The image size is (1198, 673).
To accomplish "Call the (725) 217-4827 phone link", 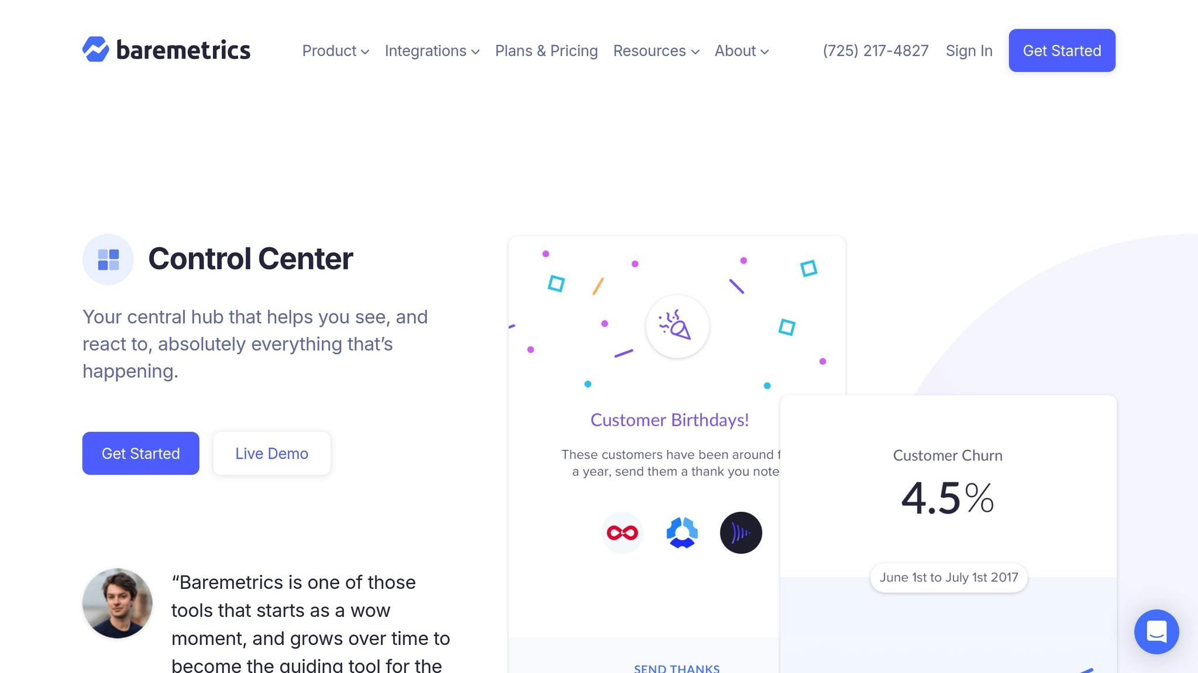I will 875,51.
